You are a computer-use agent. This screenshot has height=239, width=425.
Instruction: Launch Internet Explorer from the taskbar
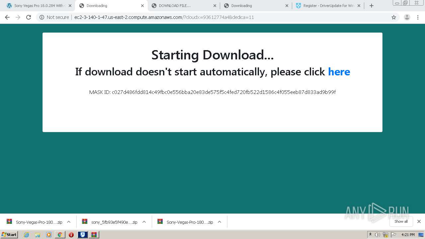27,235
